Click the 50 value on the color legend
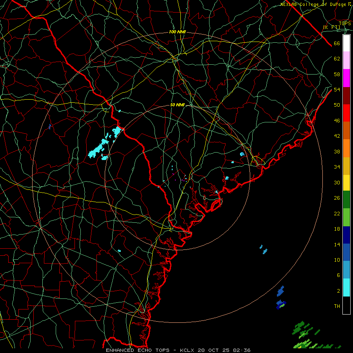Viewport: 353px width, 353px height. pyautogui.click(x=337, y=105)
